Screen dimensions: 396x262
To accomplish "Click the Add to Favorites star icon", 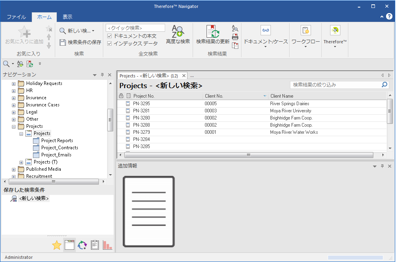I will (x=25, y=32).
